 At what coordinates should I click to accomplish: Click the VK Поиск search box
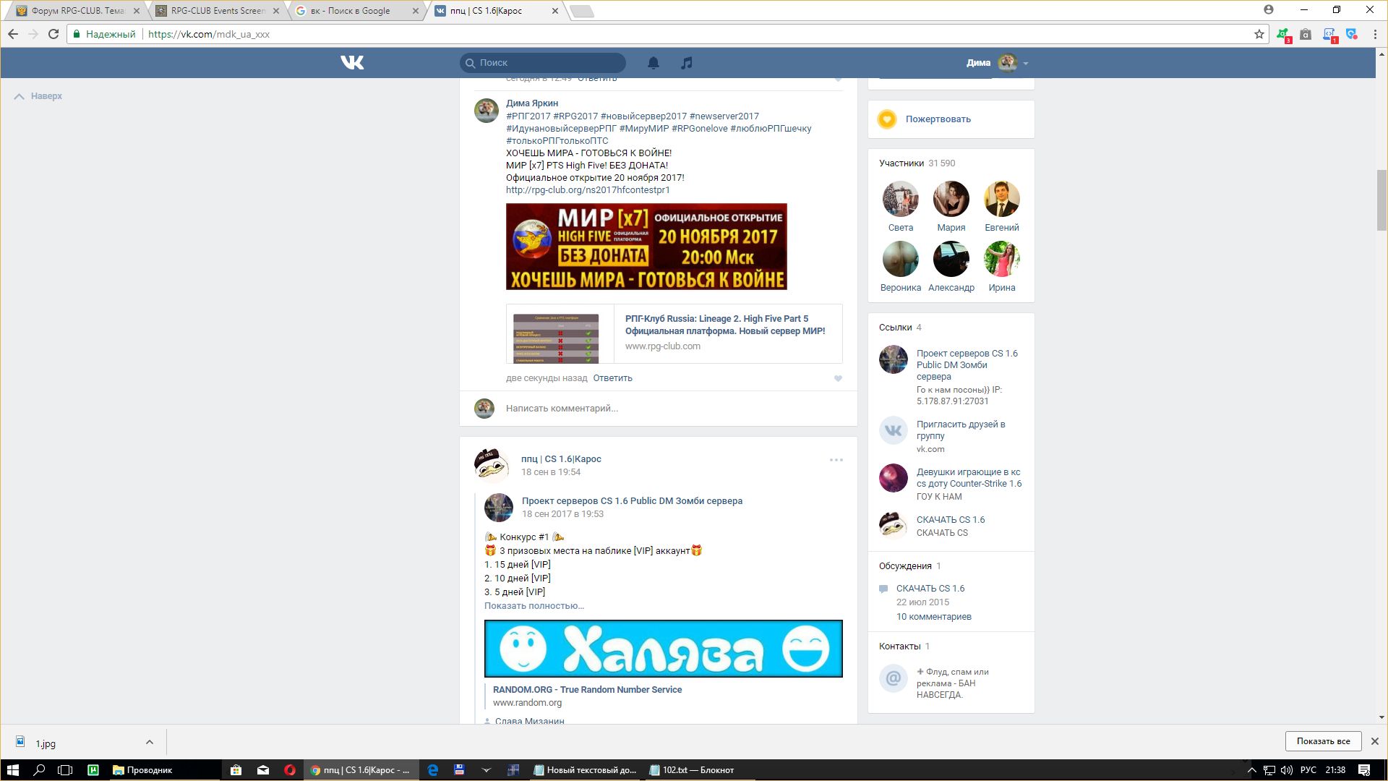pos(549,63)
